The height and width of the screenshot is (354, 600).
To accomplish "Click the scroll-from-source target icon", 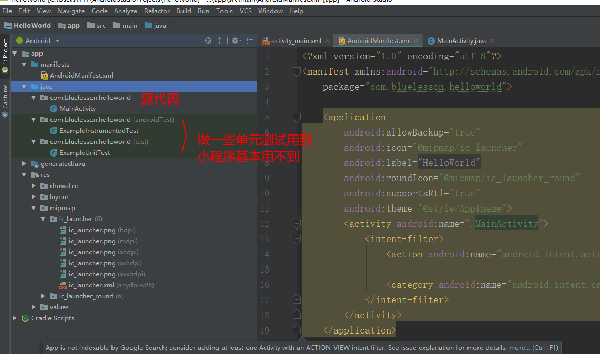I will click(208, 40).
